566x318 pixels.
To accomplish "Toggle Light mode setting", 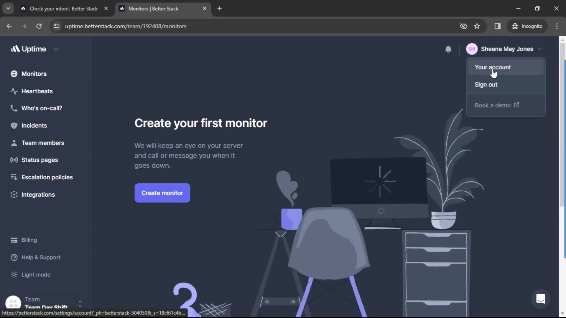I will pyautogui.click(x=36, y=274).
